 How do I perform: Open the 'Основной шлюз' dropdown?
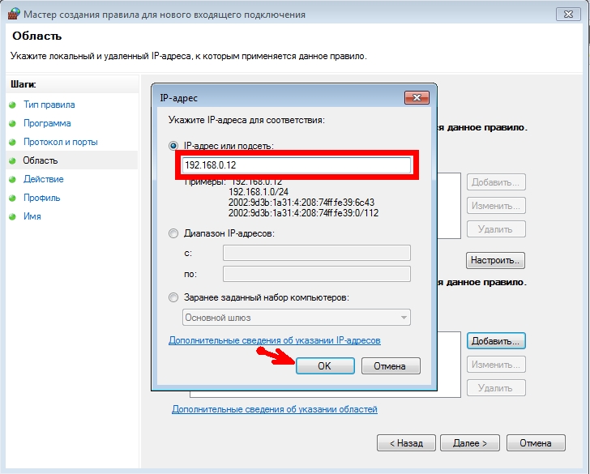tap(297, 318)
